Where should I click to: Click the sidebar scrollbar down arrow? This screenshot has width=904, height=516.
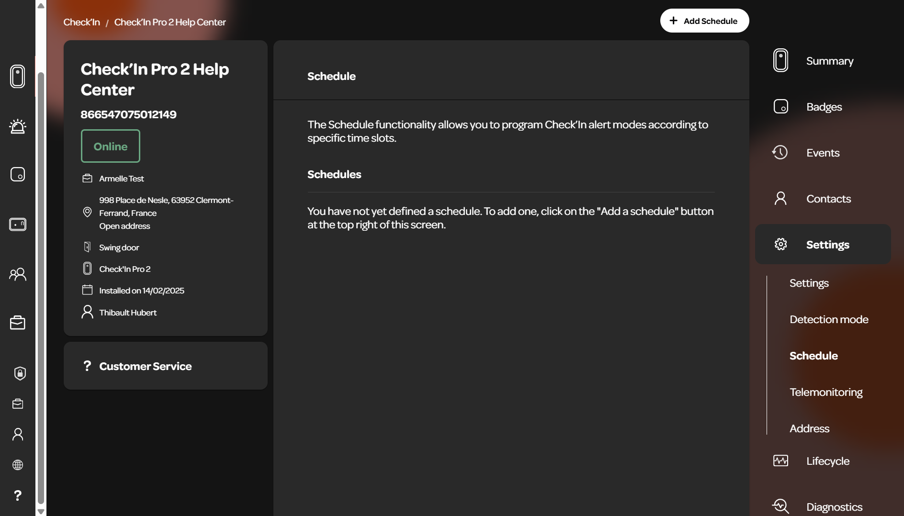coord(41,511)
